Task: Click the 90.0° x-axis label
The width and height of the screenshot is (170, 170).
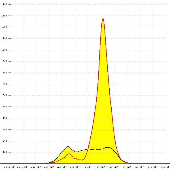Action: tap(140, 167)
